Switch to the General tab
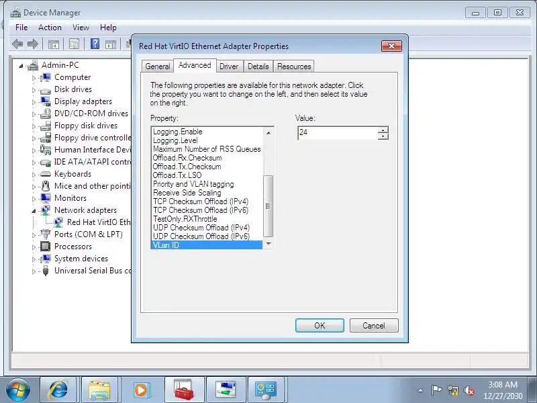This screenshot has width=537, height=403. [x=158, y=66]
